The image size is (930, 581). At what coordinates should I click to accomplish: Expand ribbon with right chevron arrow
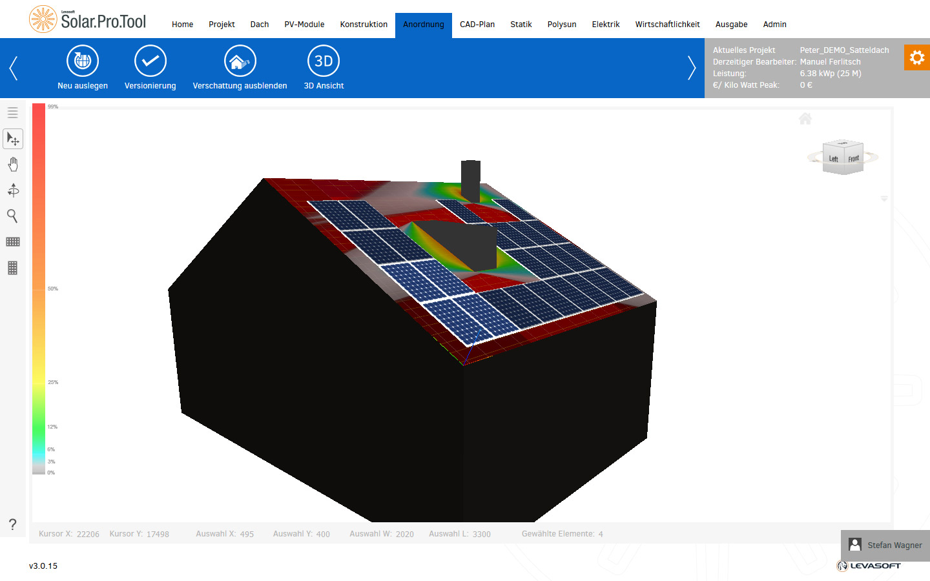pyautogui.click(x=692, y=68)
